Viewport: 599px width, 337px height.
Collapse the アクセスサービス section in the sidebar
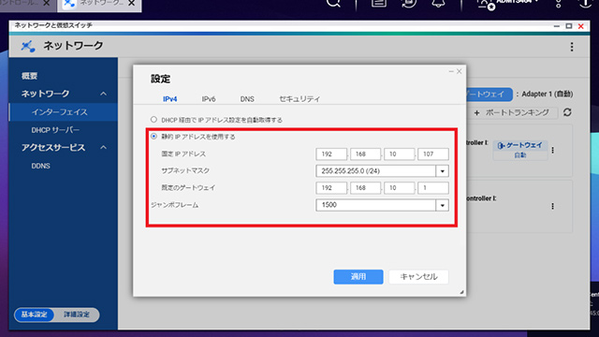tap(103, 148)
